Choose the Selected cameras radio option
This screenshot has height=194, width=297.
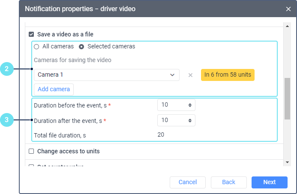pyautogui.click(x=81, y=46)
